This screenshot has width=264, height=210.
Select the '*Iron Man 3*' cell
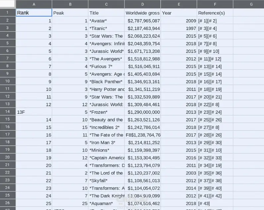point(106,142)
